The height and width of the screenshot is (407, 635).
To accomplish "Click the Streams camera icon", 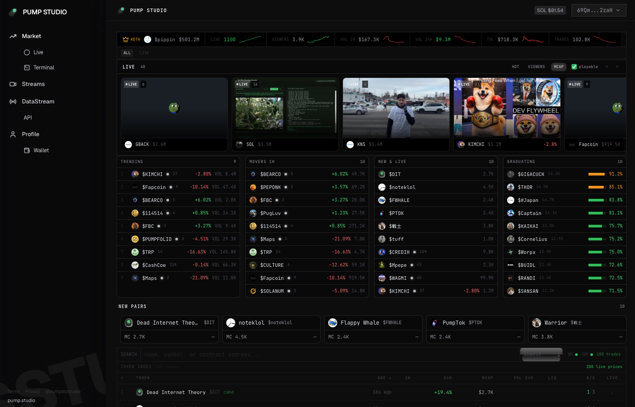I will (13, 84).
